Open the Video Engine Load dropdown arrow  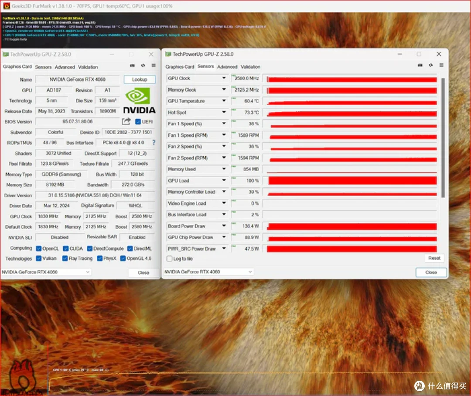tap(224, 203)
